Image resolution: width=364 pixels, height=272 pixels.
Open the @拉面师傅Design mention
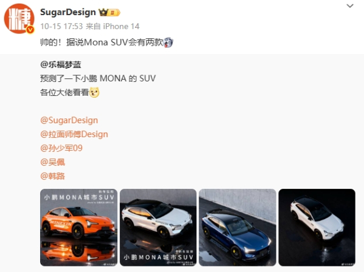click(74, 134)
